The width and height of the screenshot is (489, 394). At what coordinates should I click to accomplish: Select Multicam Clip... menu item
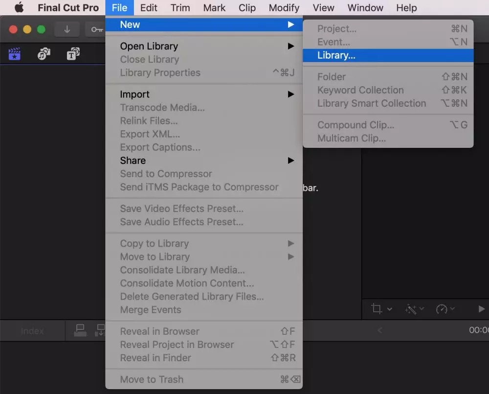tap(388, 138)
